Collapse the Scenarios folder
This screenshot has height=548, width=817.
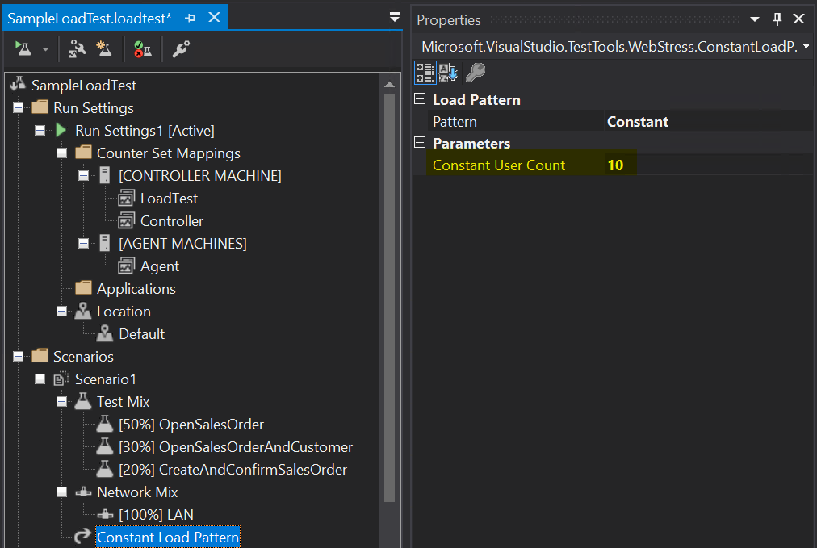click(x=19, y=356)
